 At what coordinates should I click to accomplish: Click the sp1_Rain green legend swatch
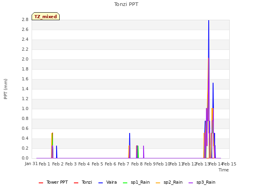pos(125,183)
